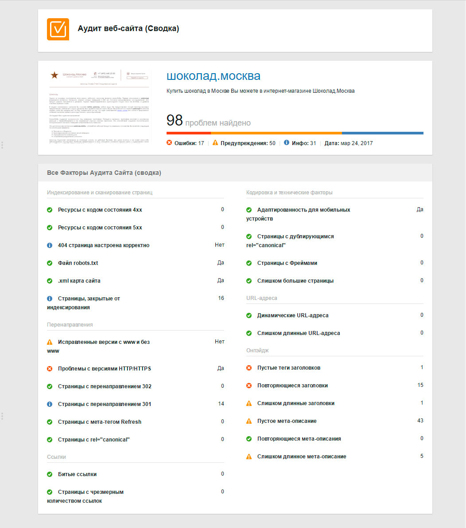Open the шоколад.москва site link

coord(214,76)
